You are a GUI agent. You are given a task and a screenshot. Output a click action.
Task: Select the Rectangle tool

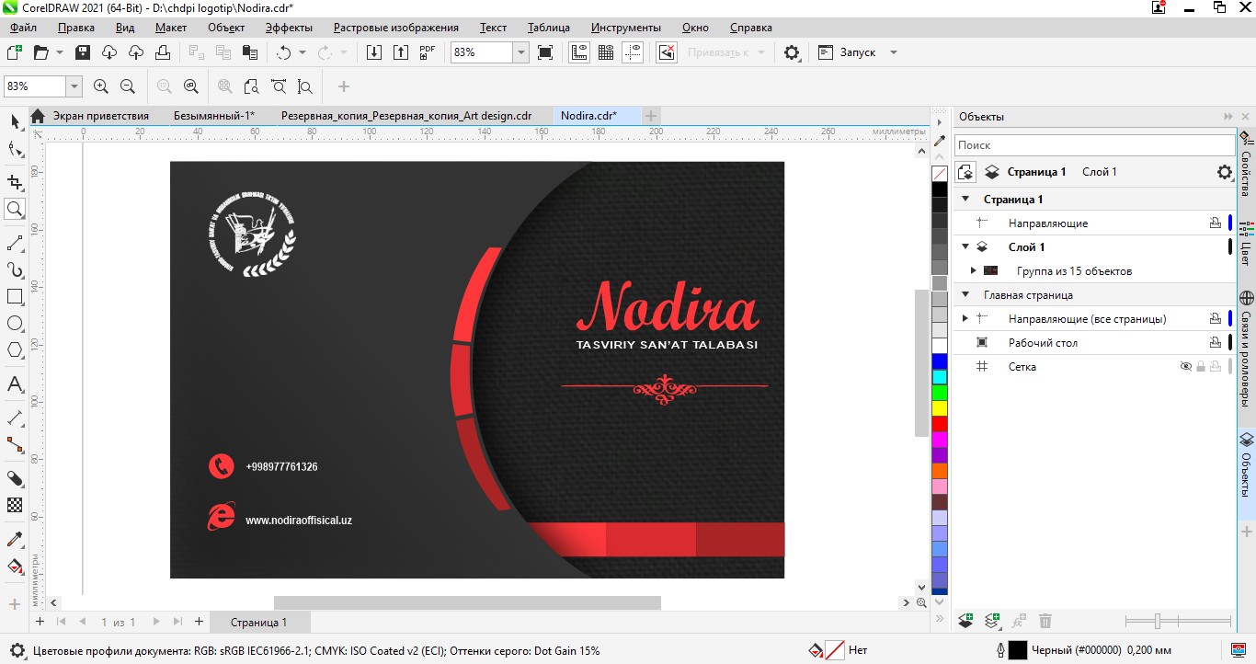(x=15, y=297)
